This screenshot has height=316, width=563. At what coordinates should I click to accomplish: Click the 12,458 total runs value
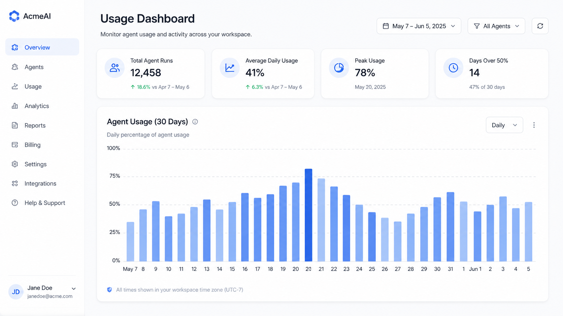pos(146,73)
